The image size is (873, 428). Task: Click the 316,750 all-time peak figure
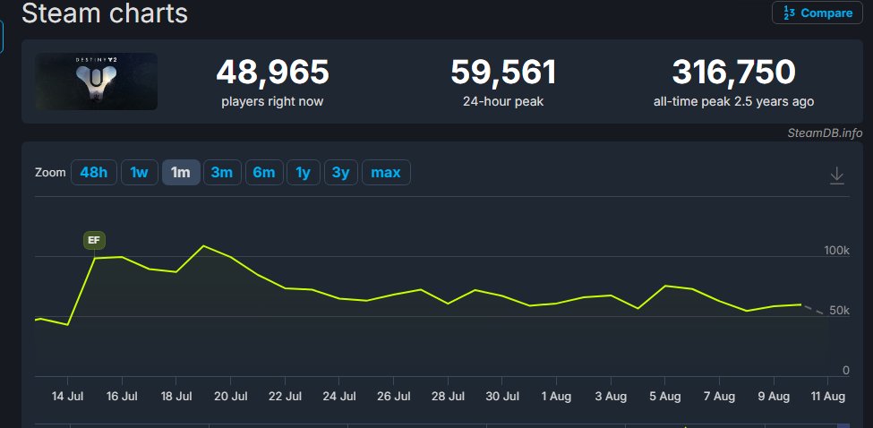[x=734, y=73]
